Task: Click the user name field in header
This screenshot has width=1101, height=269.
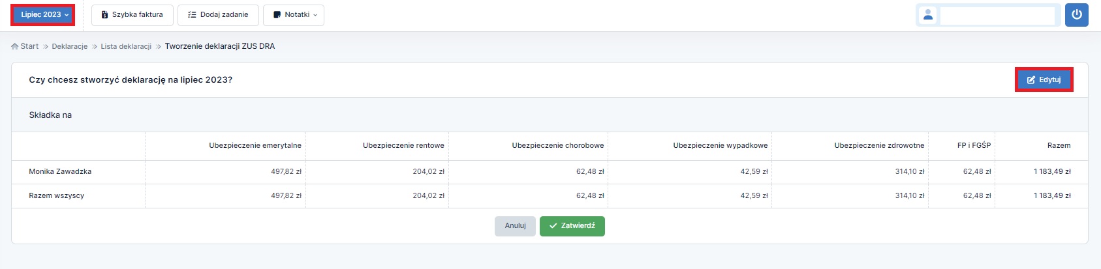Action: coord(997,15)
